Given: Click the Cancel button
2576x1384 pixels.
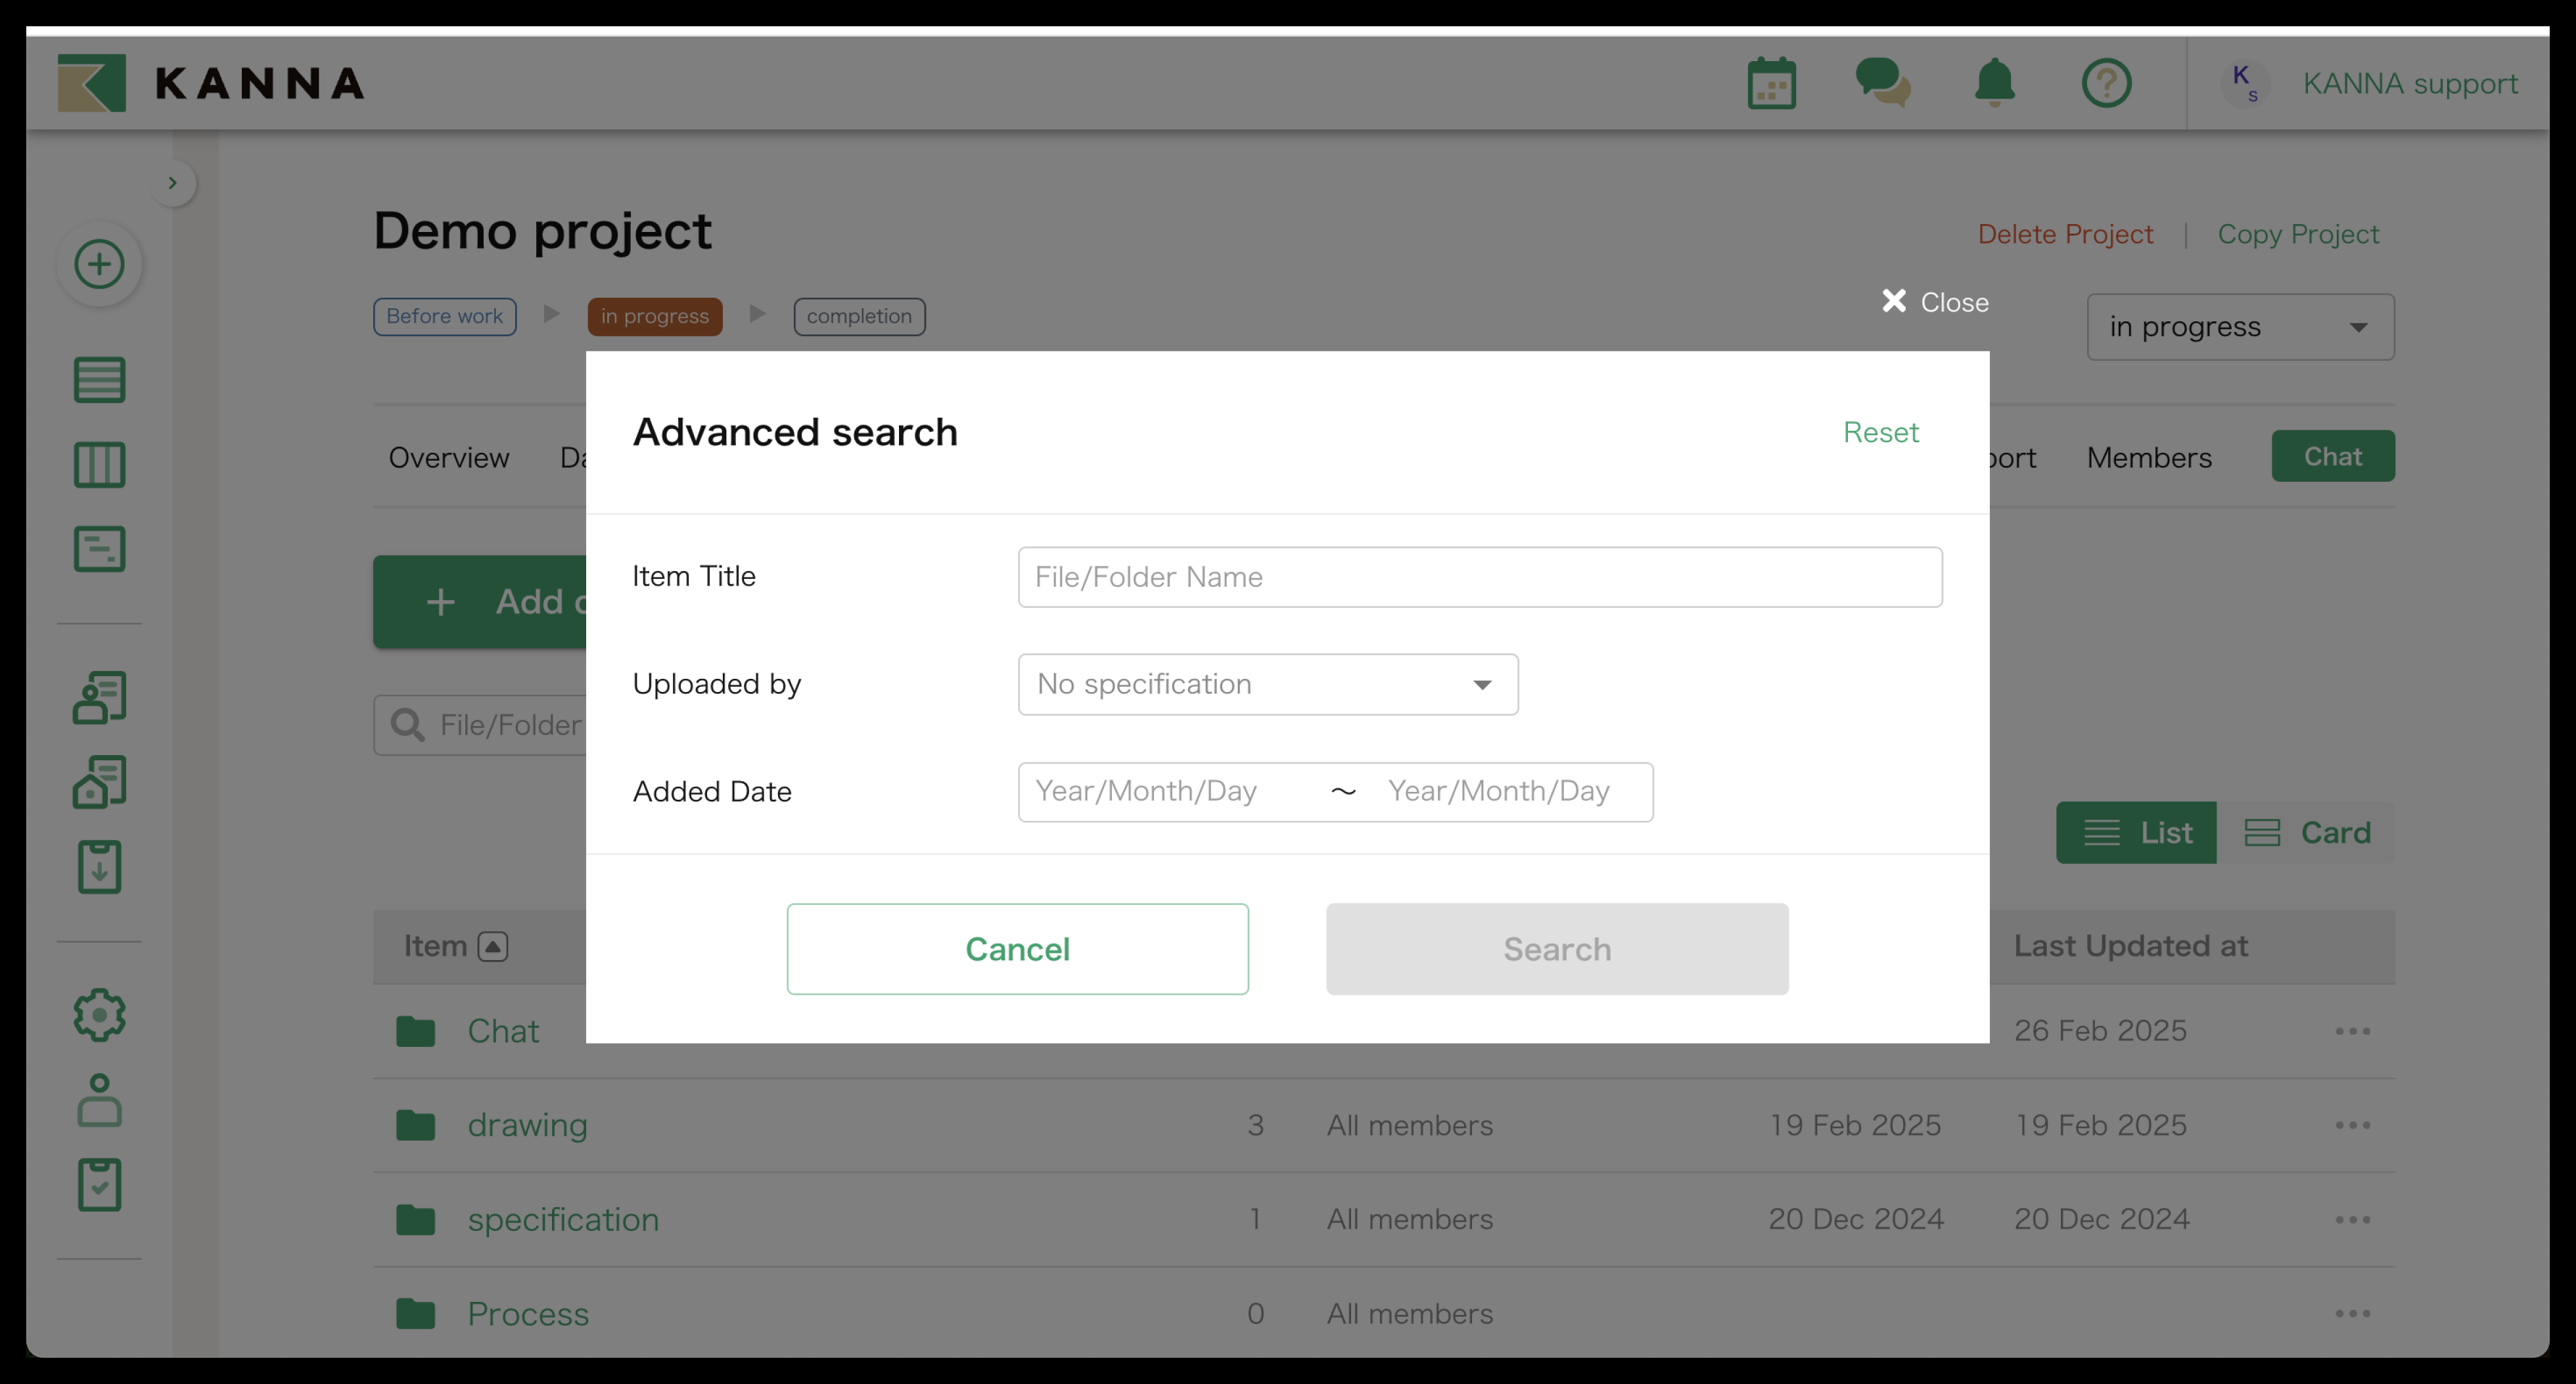Looking at the screenshot, I should [x=1017, y=949].
